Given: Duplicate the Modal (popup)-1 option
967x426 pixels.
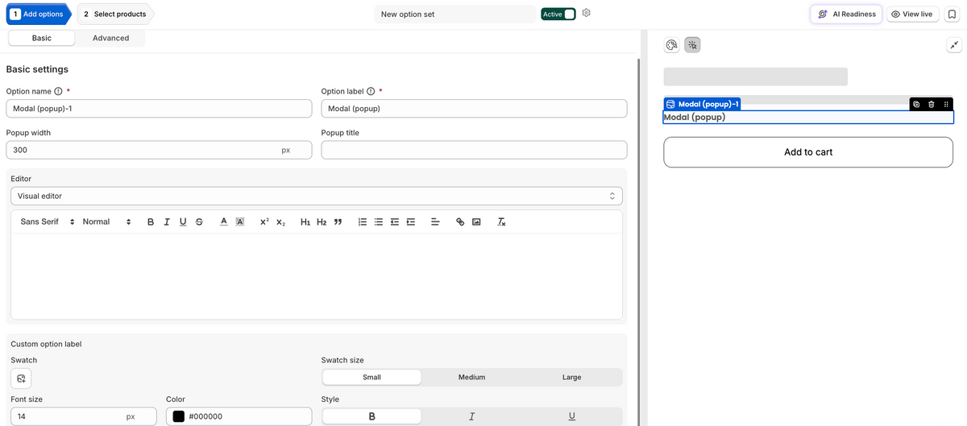Looking at the screenshot, I should 916,104.
